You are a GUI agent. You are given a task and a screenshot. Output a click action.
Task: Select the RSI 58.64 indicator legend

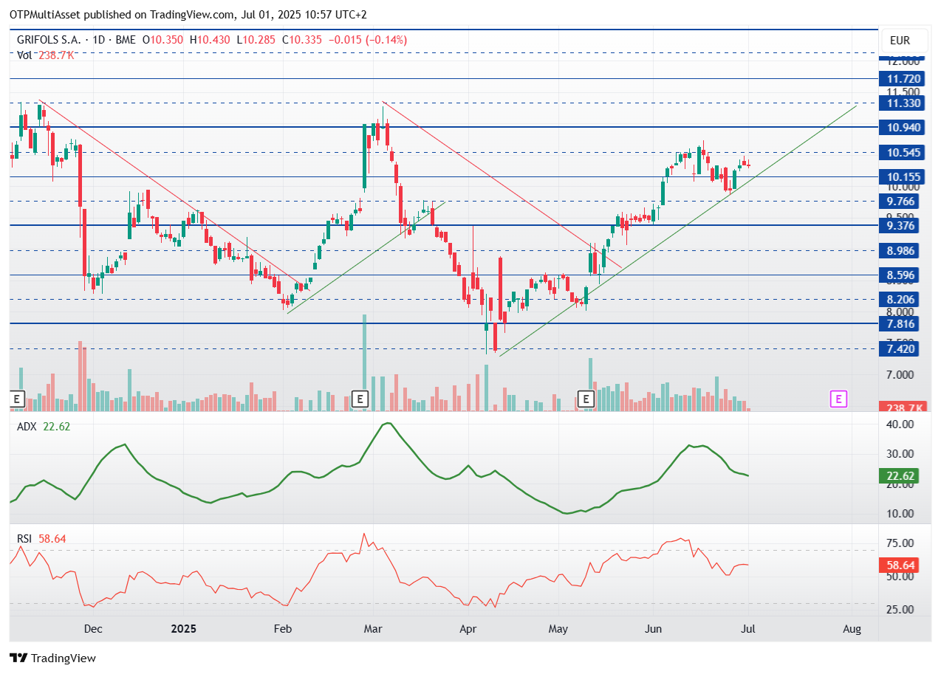click(x=41, y=539)
